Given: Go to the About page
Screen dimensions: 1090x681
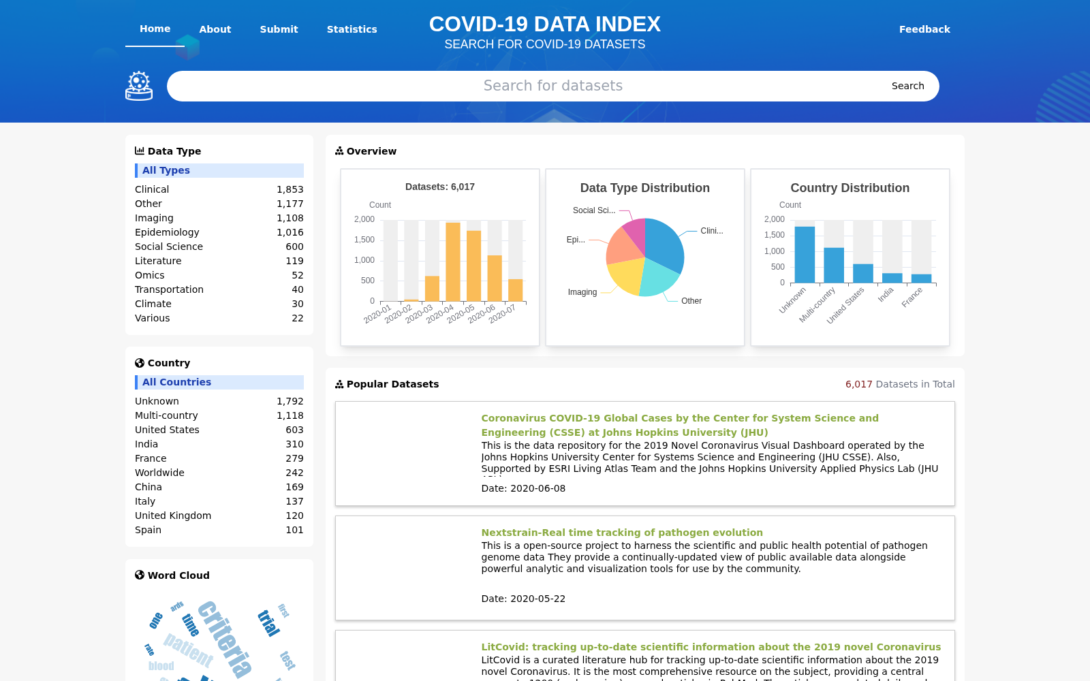Looking at the screenshot, I should (x=215, y=29).
